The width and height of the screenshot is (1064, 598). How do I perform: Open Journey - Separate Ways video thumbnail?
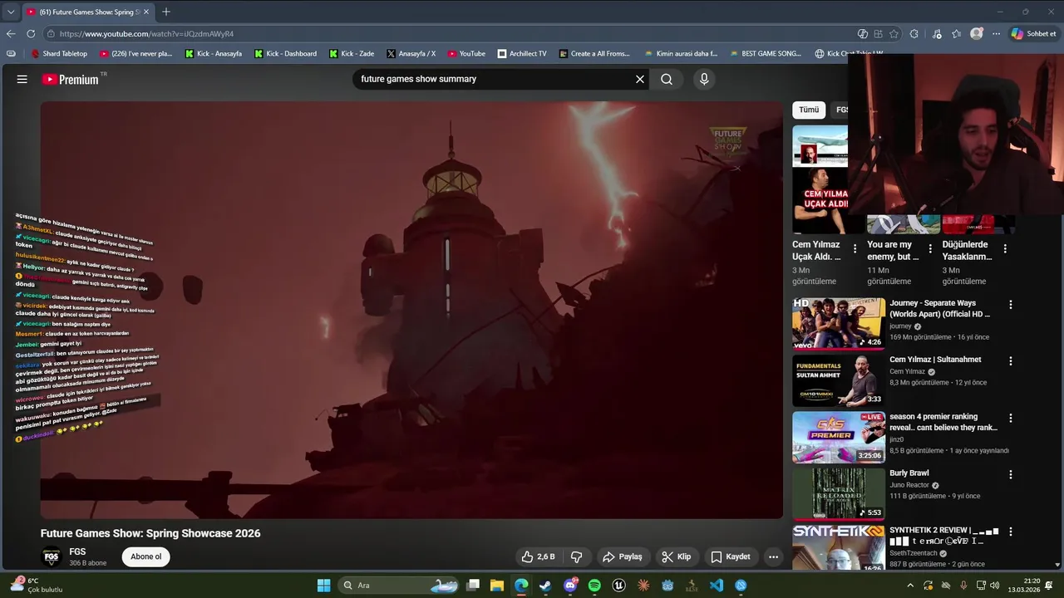[x=838, y=324]
